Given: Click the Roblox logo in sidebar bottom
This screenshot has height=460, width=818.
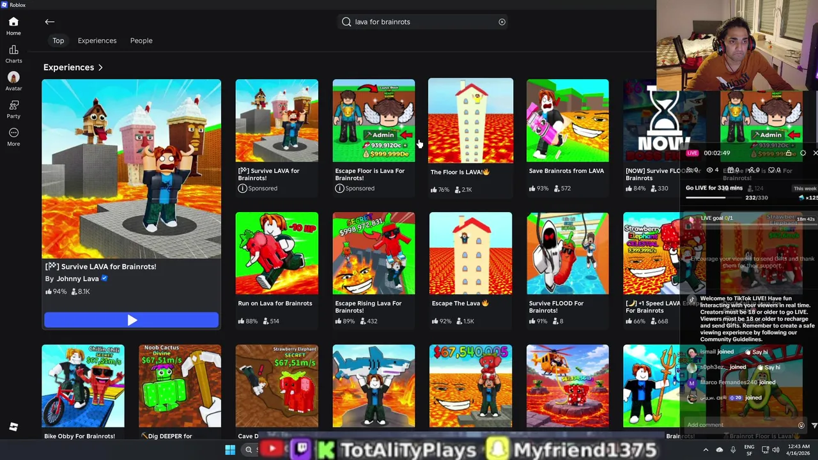Looking at the screenshot, I should pyautogui.click(x=13, y=427).
